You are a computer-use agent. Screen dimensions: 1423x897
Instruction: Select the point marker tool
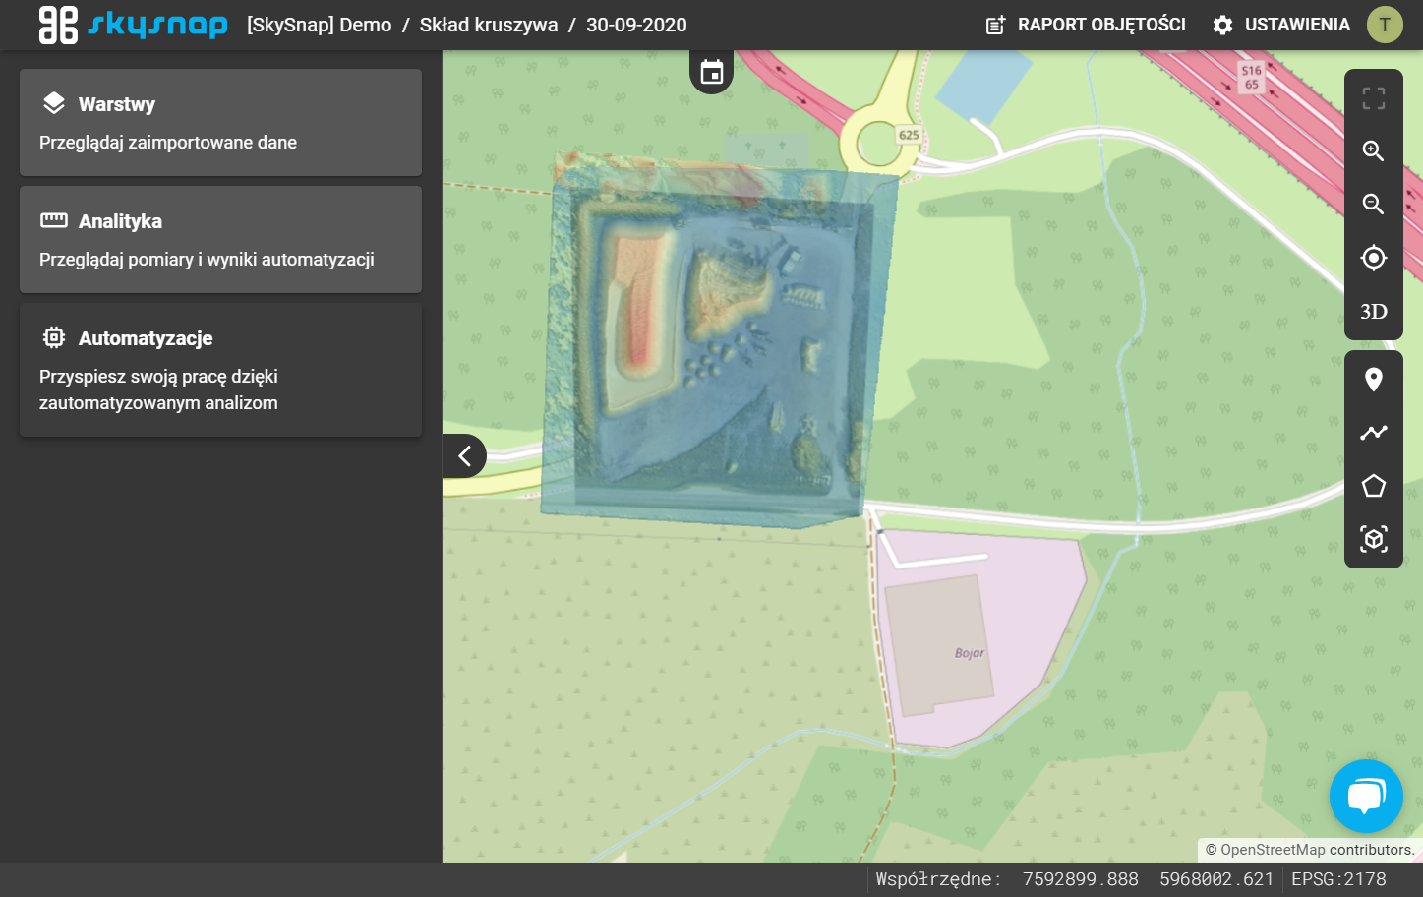pyautogui.click(x=1374, y=380)
